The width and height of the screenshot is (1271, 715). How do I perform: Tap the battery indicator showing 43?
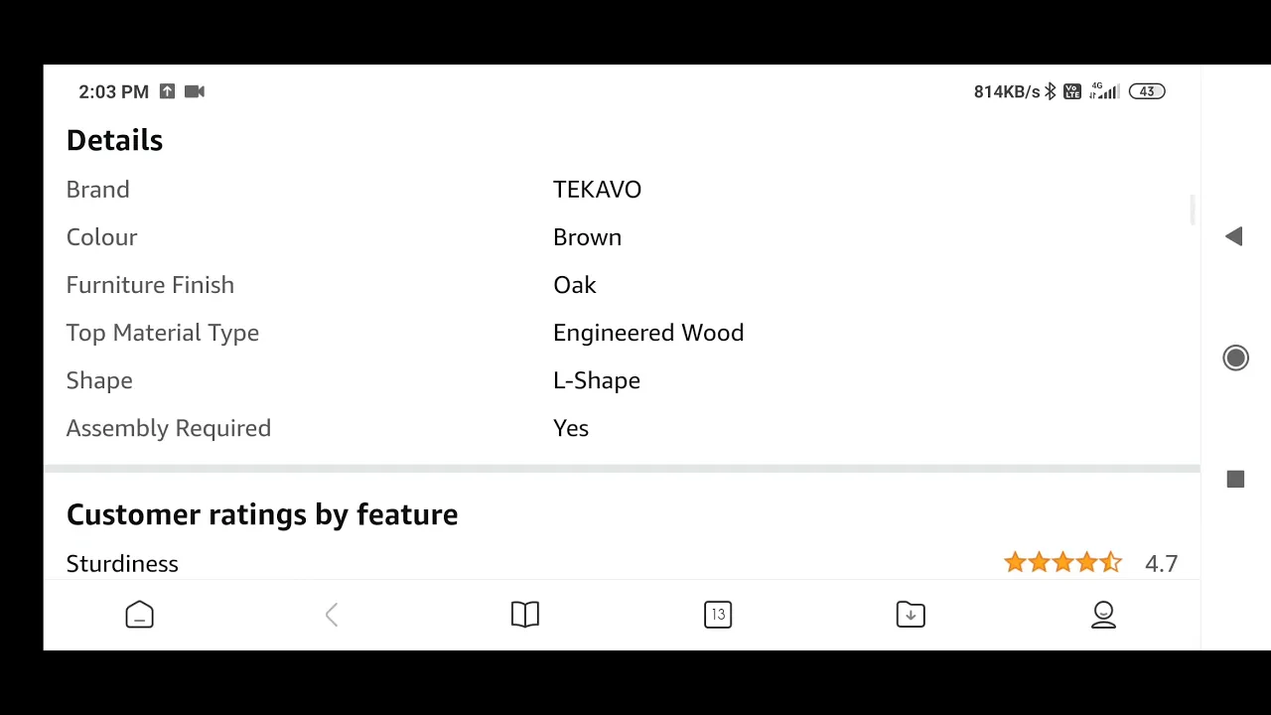[1147, 91]
